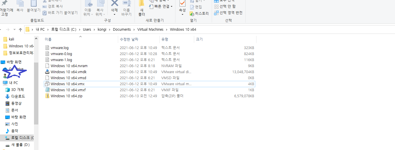Image resolution: width=395 pixels, height=150 pixels.
Task: Click 로컬 디스크 (C:) in the address bar
Action: (64, 29)
